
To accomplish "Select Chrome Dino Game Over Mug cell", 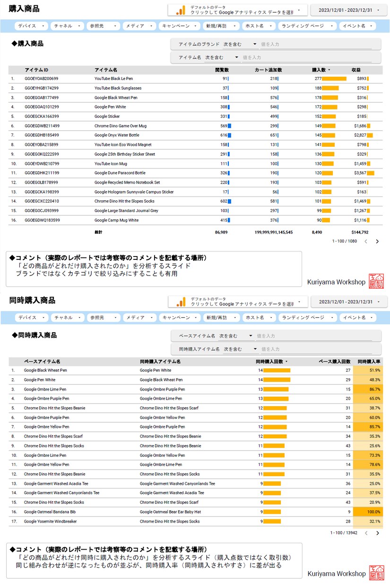I will [x=120, y=126].
